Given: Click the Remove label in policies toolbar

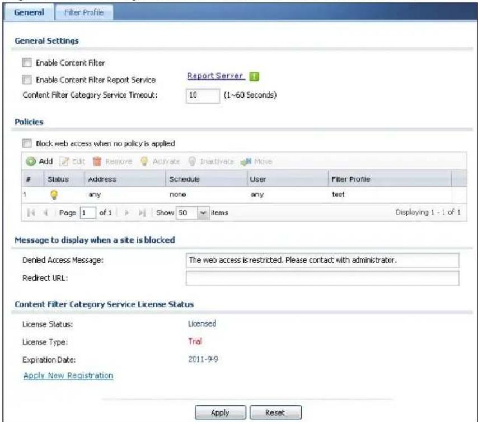Looking at the screenshot, I should pos(119,161).
